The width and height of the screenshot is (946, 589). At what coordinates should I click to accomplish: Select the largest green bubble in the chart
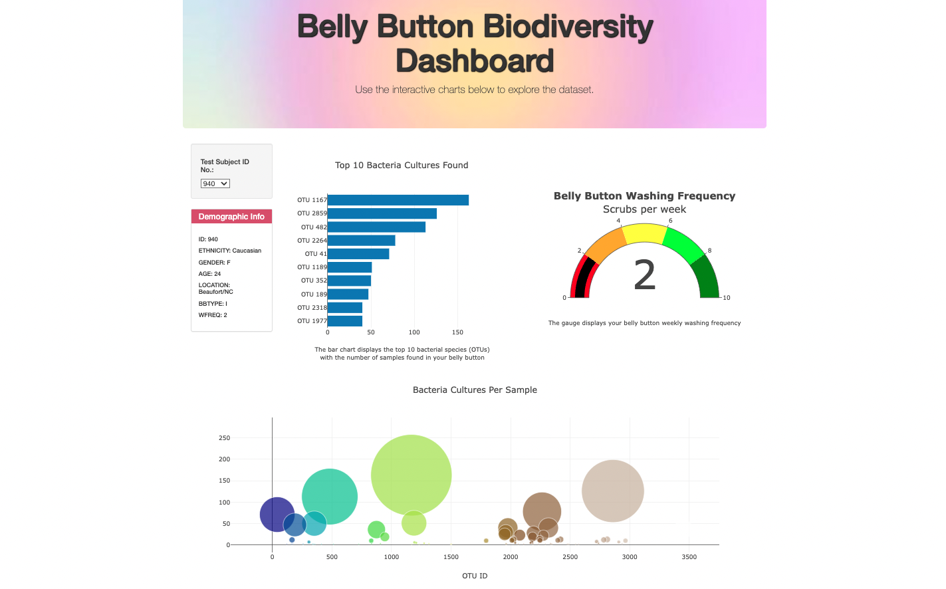pyautogui.click(x=411, y=473)
